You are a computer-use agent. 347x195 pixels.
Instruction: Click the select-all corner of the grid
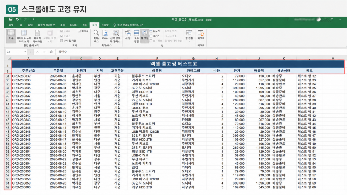coord(8,58)
